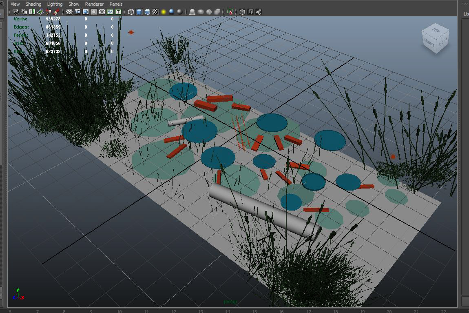Click the Motion Blur icon
Screen dimensions: 469x313
pyautogui.click(x=201, y=12)
